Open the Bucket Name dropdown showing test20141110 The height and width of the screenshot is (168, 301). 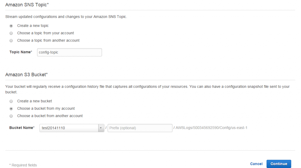click(x=72, y=128)
